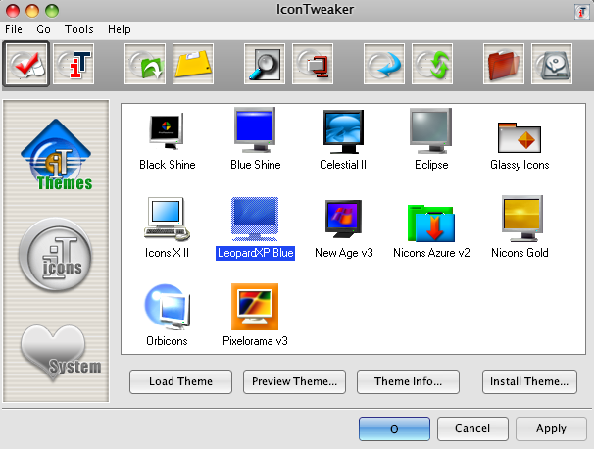Open the Icons section in sidebar
The height and width of the screenshot is (449, 594).
pyautogui.click(x=56, y=255)
